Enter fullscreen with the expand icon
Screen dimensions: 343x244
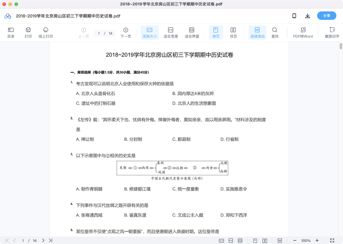332,241
